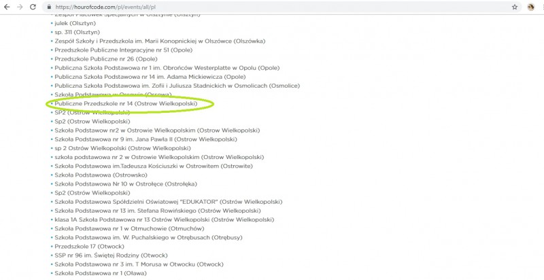Bookmark this page with the star

pyautogui.click(x=515, y=7)
